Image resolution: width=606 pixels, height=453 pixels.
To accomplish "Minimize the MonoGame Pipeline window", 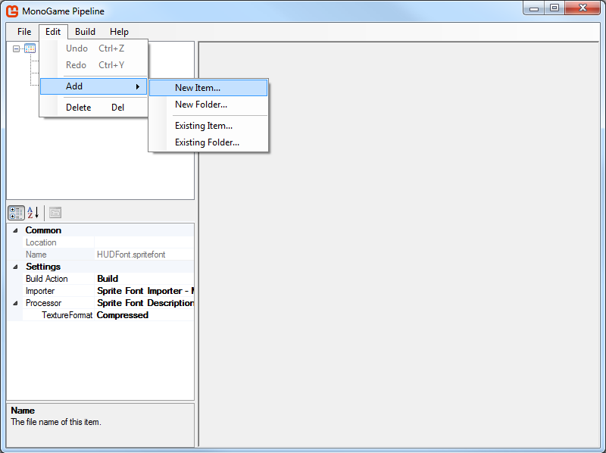I will click(x=534, y=8).
